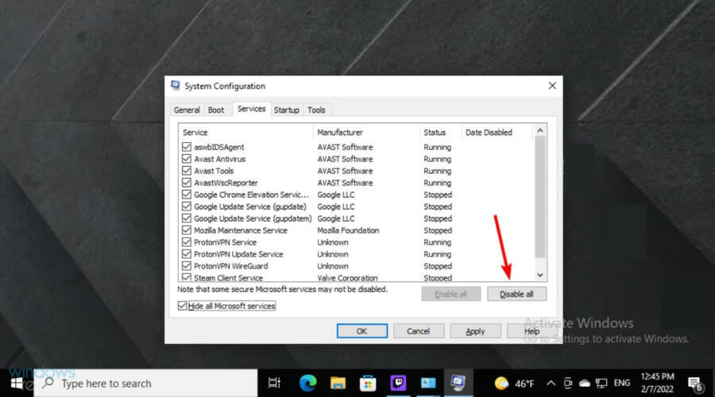Switch to the Tools tab
The height and width of the screenshot is (397, 715).
(316, 110)
